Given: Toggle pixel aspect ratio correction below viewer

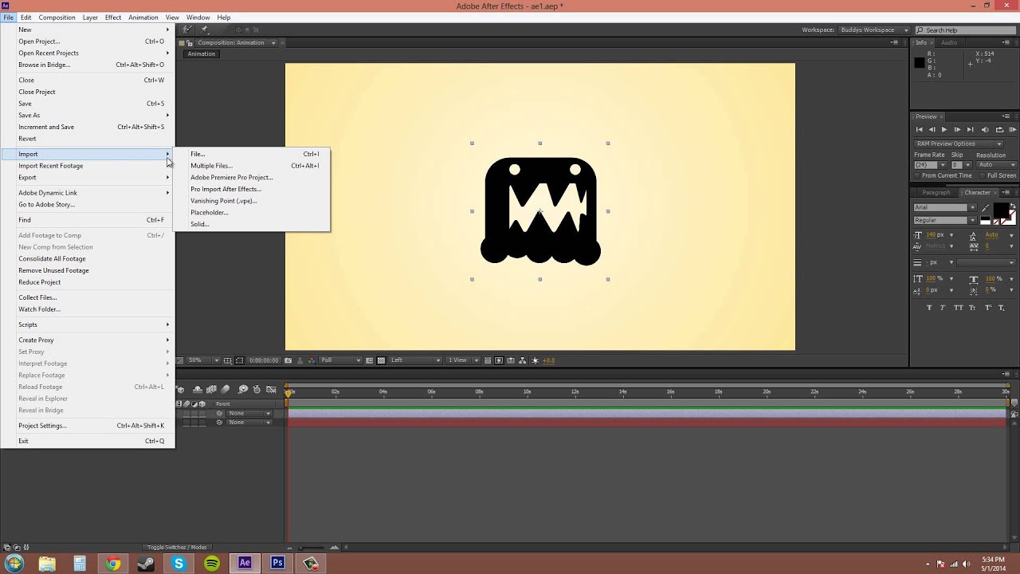Looking at the screenshot, I should pos(488,360).
